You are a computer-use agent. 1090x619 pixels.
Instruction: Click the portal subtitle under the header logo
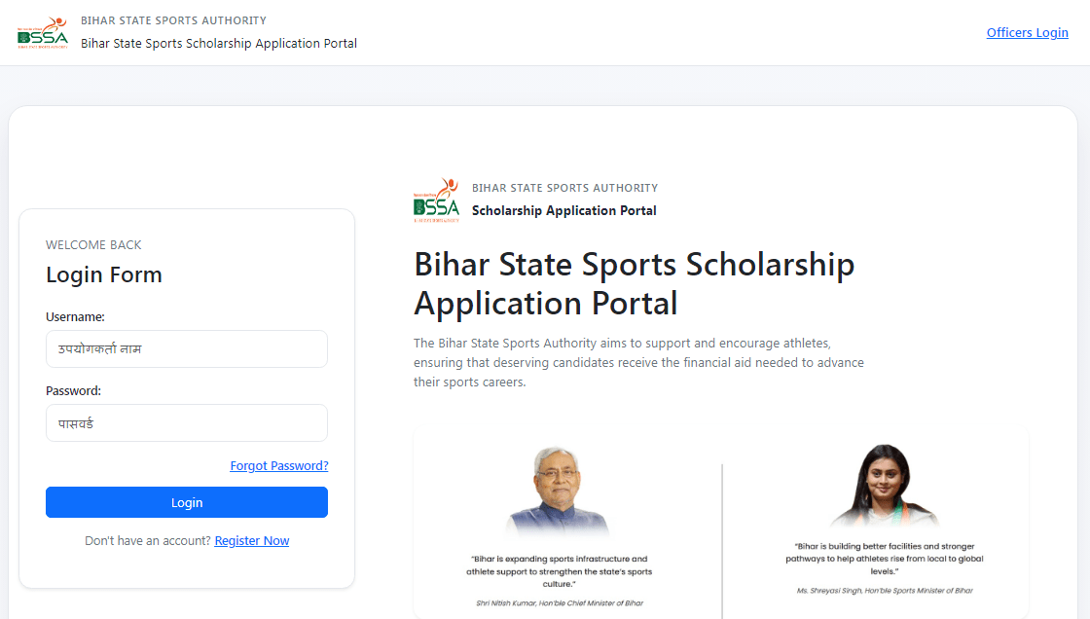(219, 43)
